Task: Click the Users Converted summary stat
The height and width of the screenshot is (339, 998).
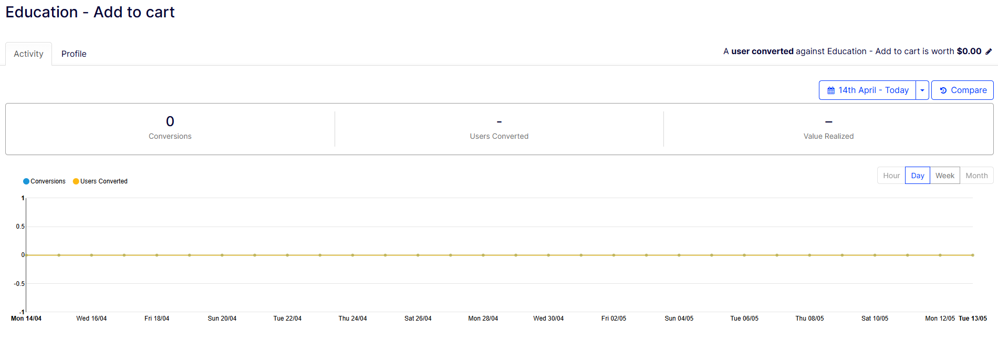Action: (x=499, y=128)
